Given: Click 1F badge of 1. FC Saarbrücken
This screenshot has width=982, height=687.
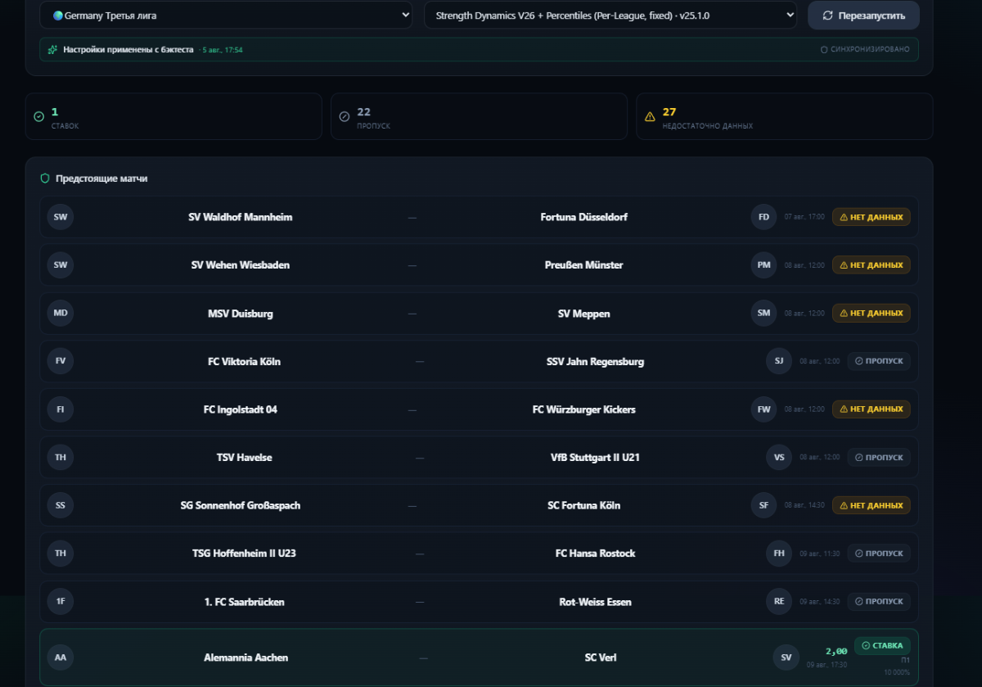Looking at the screenshot, I should pos(61,602).
